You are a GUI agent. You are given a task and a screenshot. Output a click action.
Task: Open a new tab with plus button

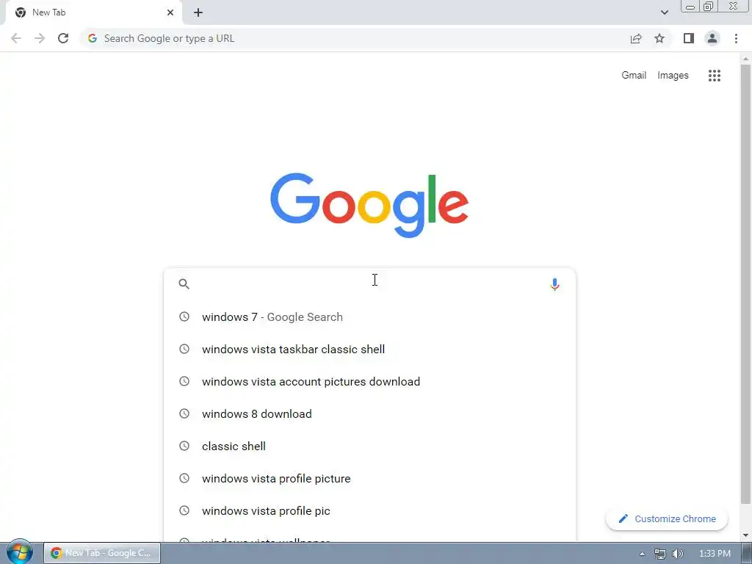tap(198, 12)
